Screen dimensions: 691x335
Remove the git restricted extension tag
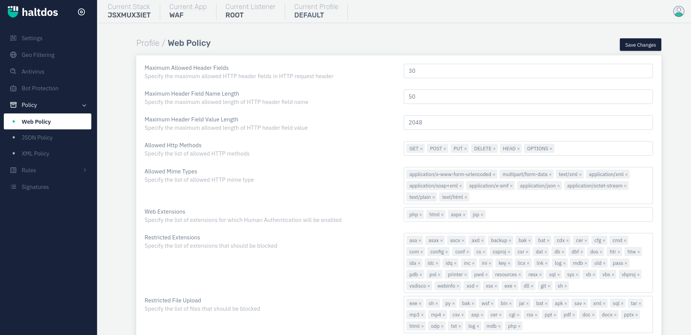coord(549,286)
